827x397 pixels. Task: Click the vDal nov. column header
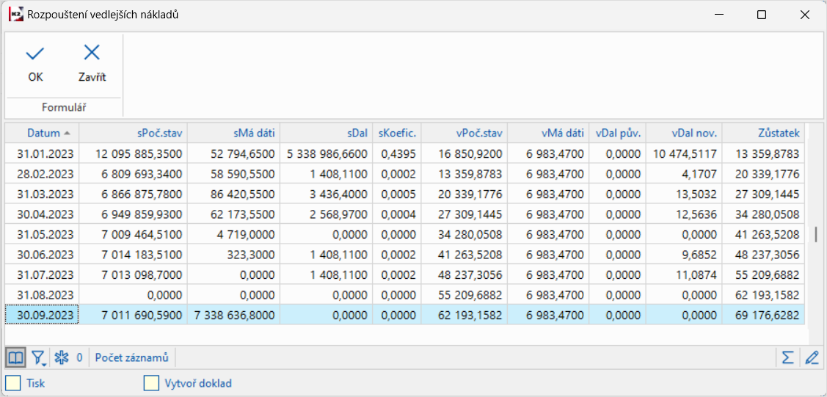pyautogui.click(x=685, y=133)
